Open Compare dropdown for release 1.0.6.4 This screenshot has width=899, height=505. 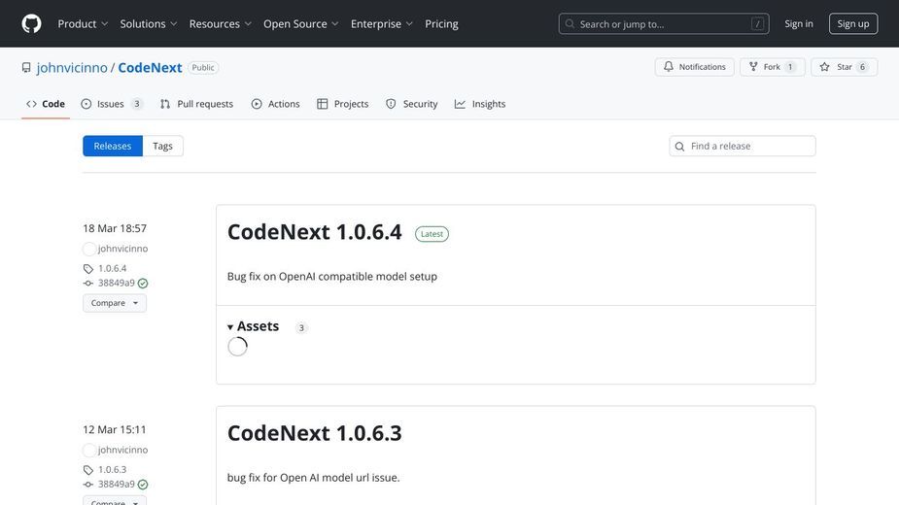tap(114, 303)
